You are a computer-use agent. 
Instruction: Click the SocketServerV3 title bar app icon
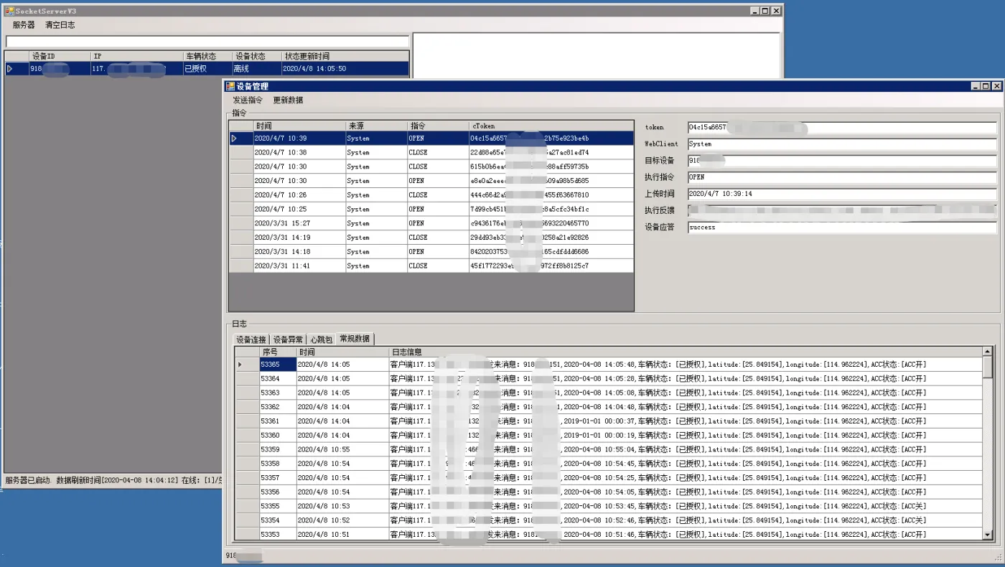(10, 11)
